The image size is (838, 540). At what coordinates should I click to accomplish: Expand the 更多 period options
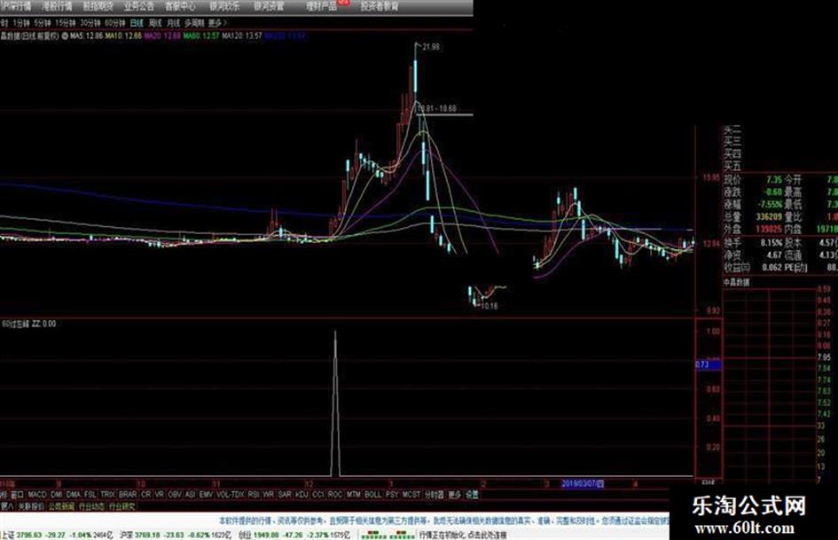tap(217, 23)
